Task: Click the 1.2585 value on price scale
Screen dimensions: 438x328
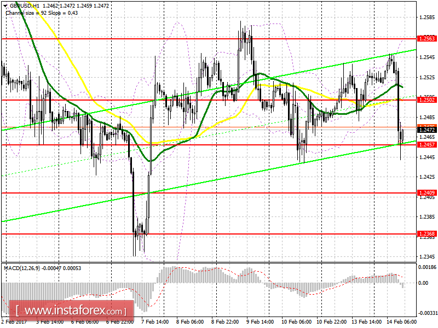Action: pyautogui.click(x=427, y=17)
